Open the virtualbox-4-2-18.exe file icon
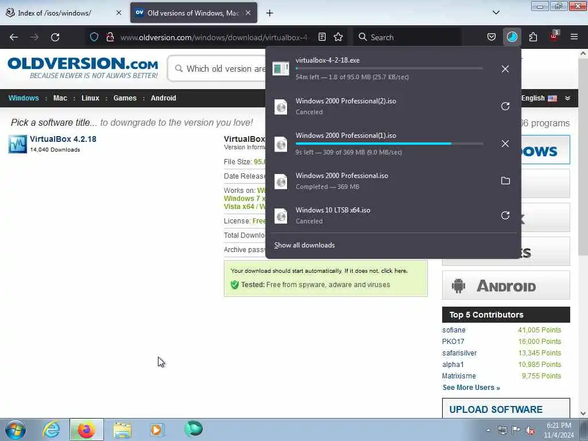This screenshot has width=588, height=441. click(280, 69)
